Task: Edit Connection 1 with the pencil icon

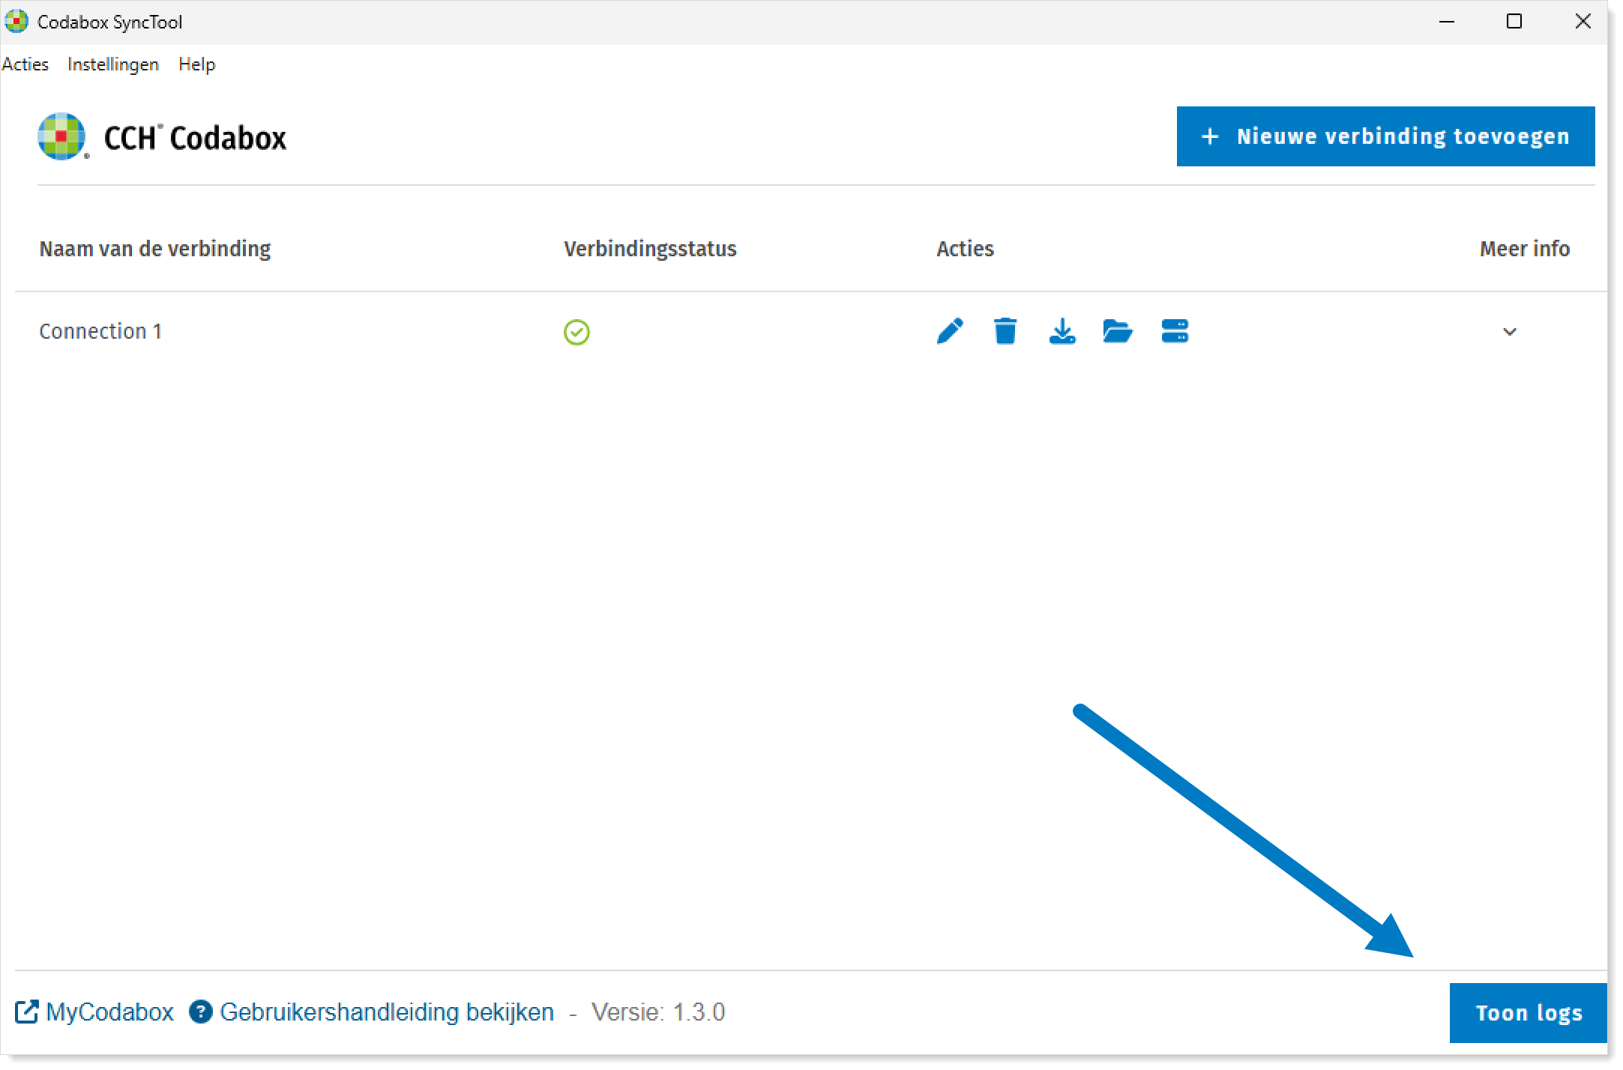Action: tap(950, 331)
